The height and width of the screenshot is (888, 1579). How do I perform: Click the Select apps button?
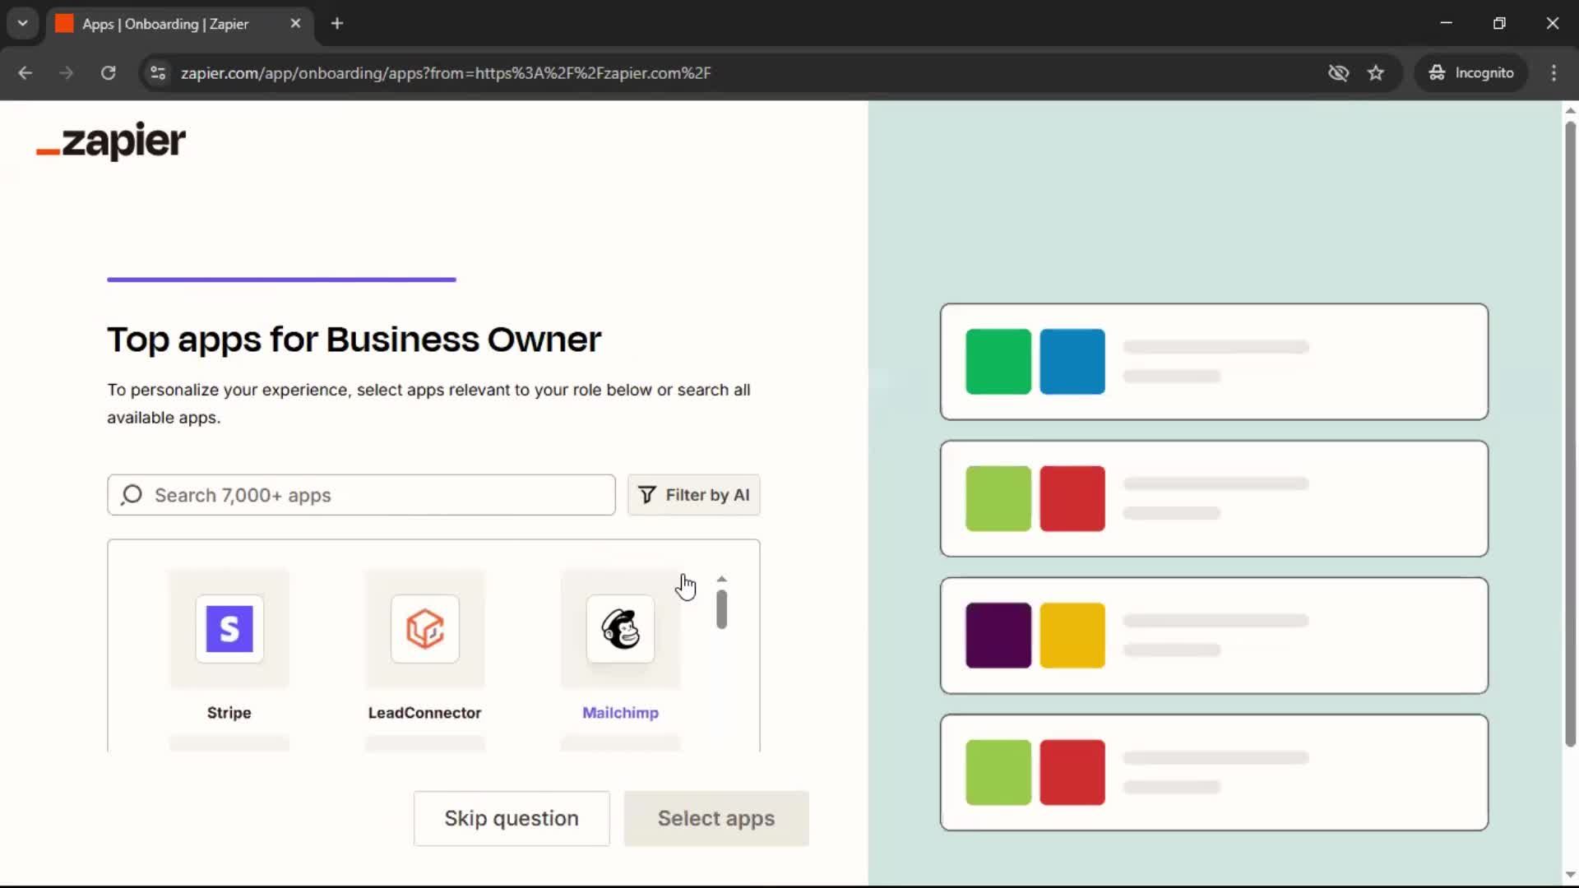(716, 818)
